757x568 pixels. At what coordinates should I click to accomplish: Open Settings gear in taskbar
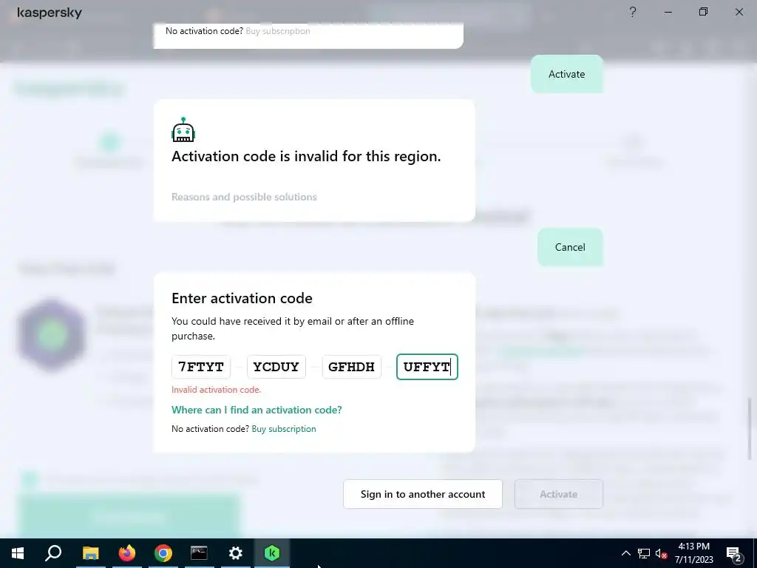[236, 553]
